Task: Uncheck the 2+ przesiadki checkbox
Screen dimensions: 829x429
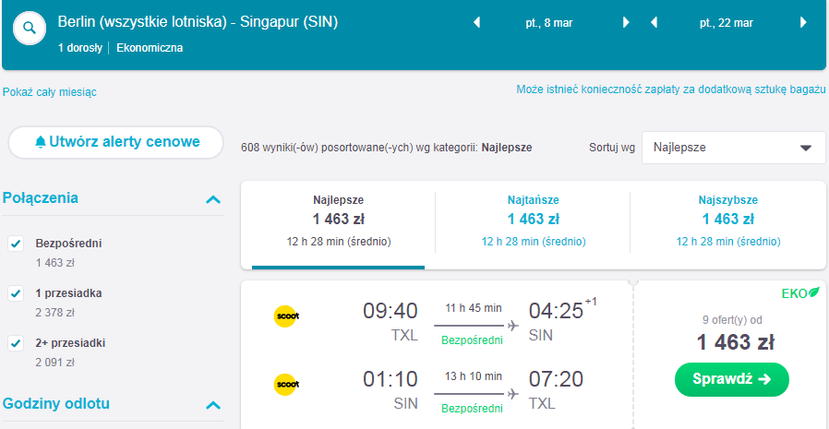Action: click(16, 343)
